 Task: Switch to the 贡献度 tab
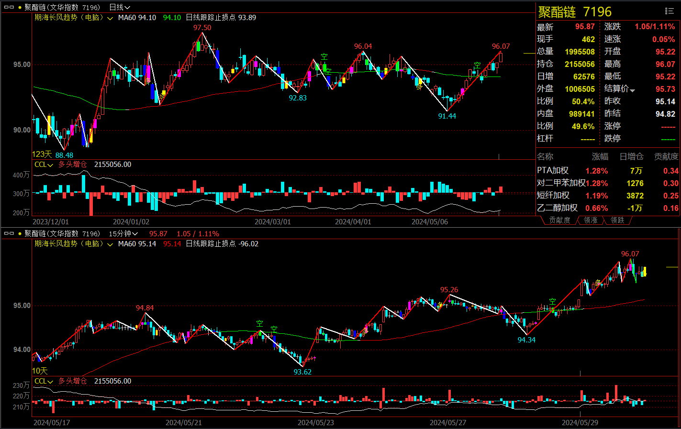coord(559,220)
